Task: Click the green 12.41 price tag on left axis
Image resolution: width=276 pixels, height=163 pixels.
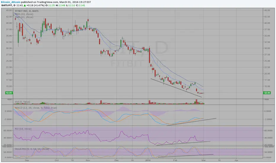Action: (x=9, y=93)
